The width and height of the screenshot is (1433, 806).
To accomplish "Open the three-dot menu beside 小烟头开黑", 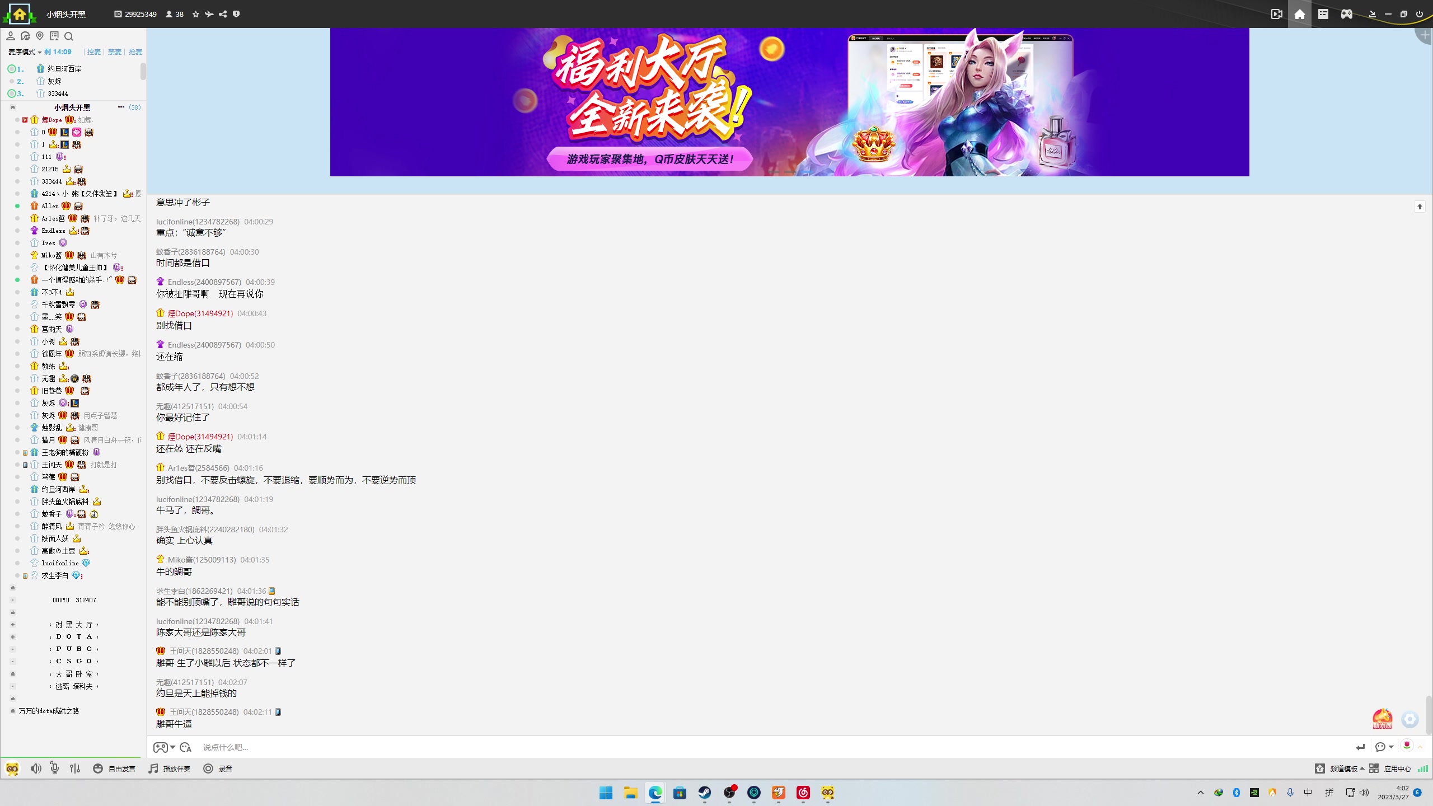I will click(x=121, y=107).
